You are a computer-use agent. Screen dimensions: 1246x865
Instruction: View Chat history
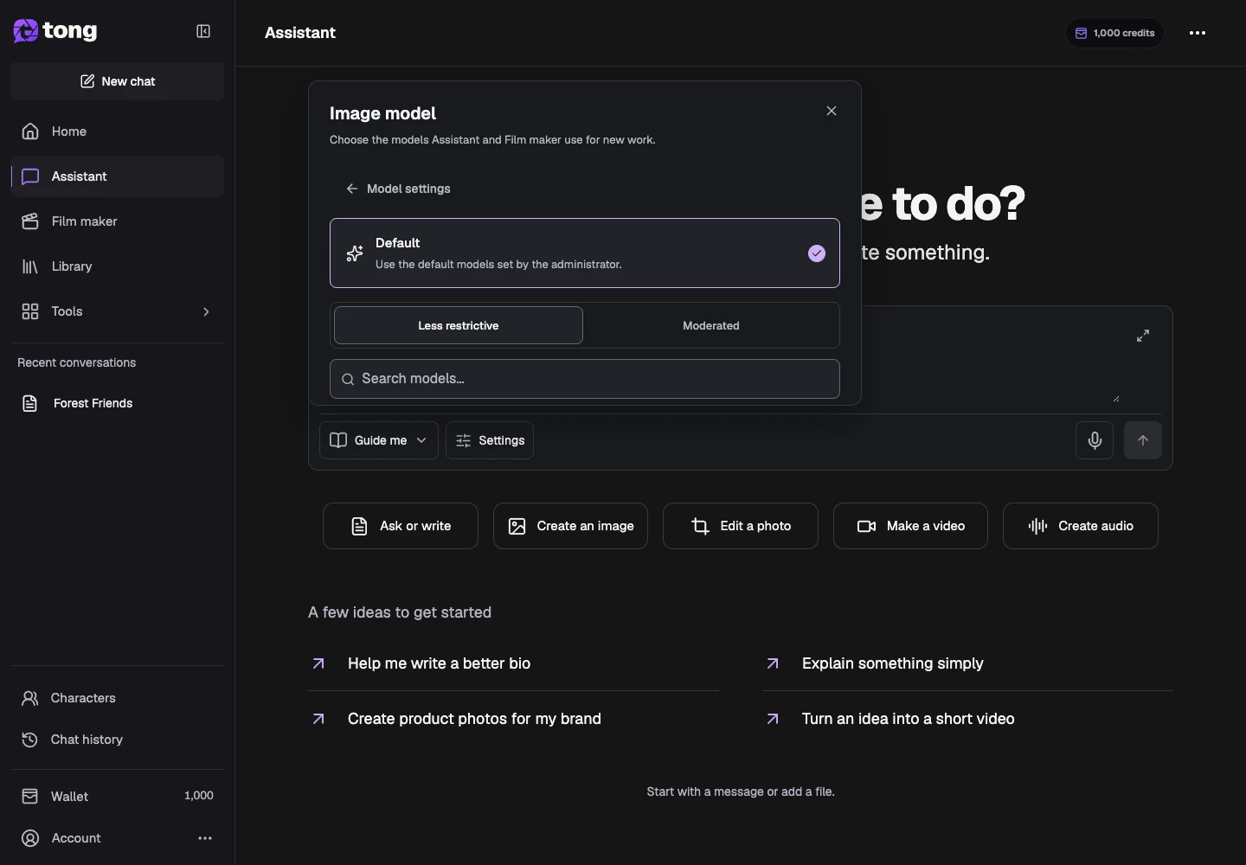118,740
